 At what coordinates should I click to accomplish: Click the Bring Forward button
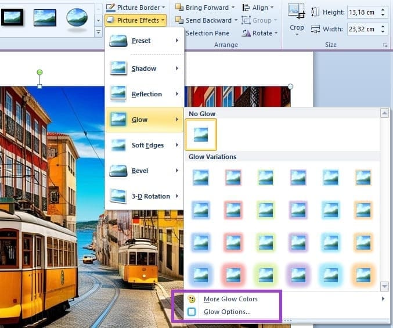click(x=202, y=8)
